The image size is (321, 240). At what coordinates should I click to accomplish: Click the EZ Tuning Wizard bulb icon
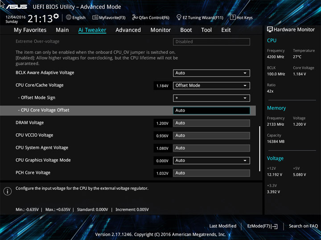[x=179, y=17]
